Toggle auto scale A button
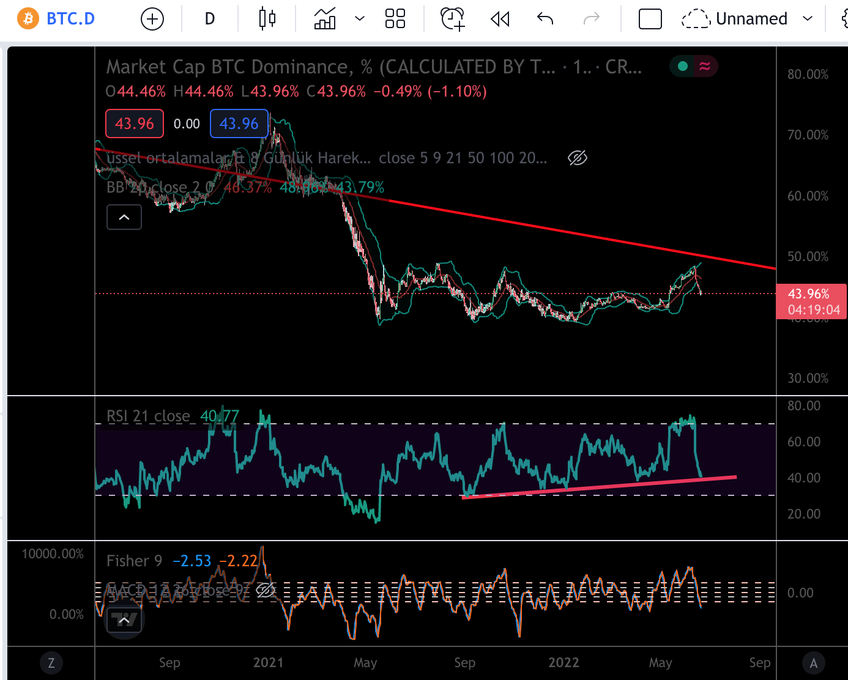The width and height of the screenshot is (848, 680). (x=814, y=663)
